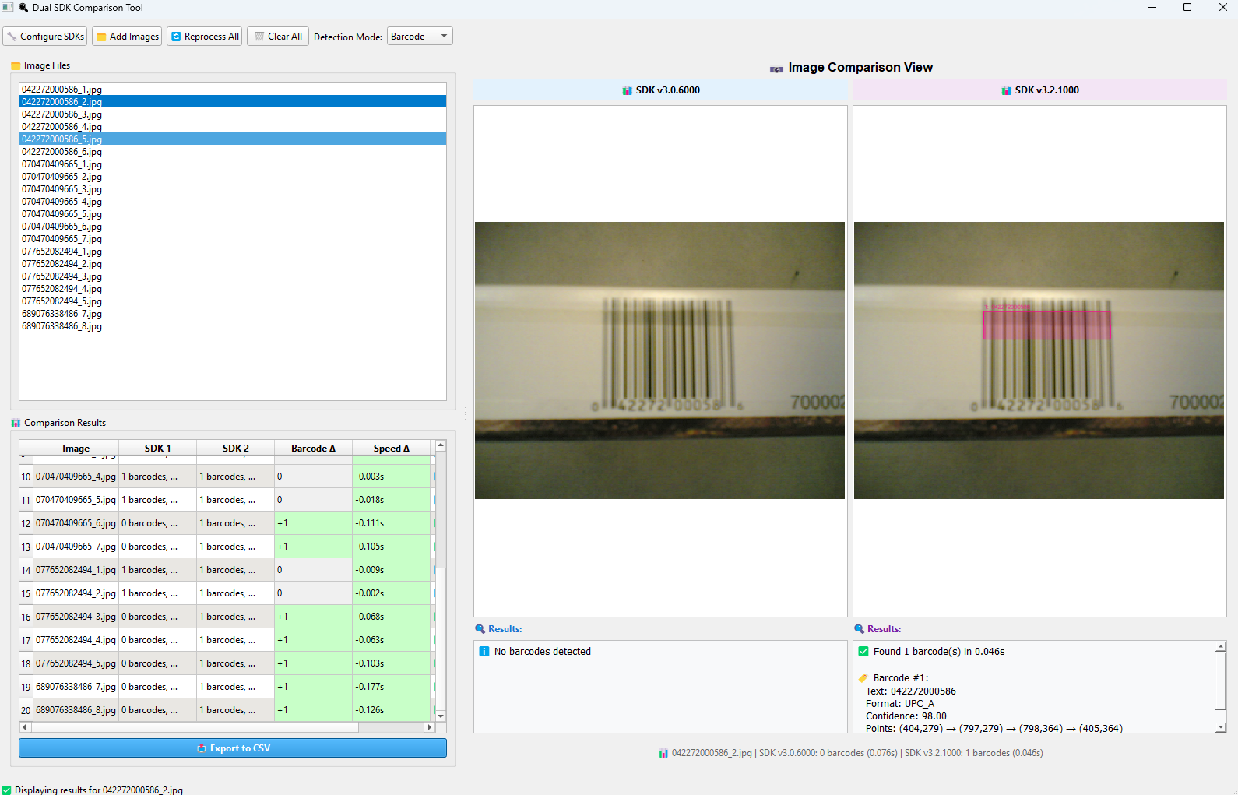Click the SDK v3.2.1000 header icon

1007,90
